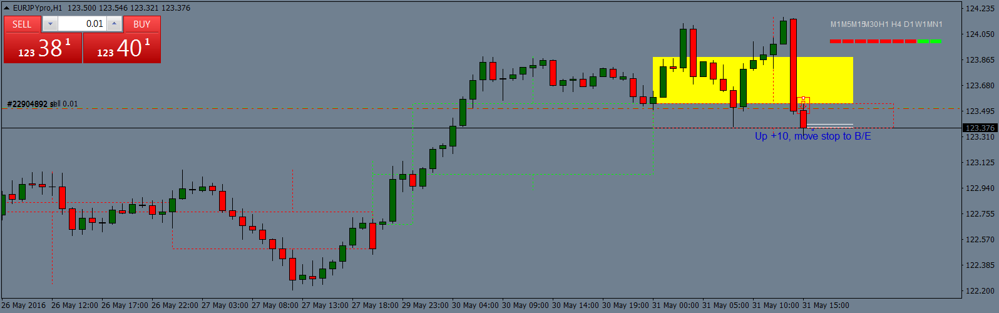
Task: Increase lot volume with the up arrow
Action: (x=114, y=24)
